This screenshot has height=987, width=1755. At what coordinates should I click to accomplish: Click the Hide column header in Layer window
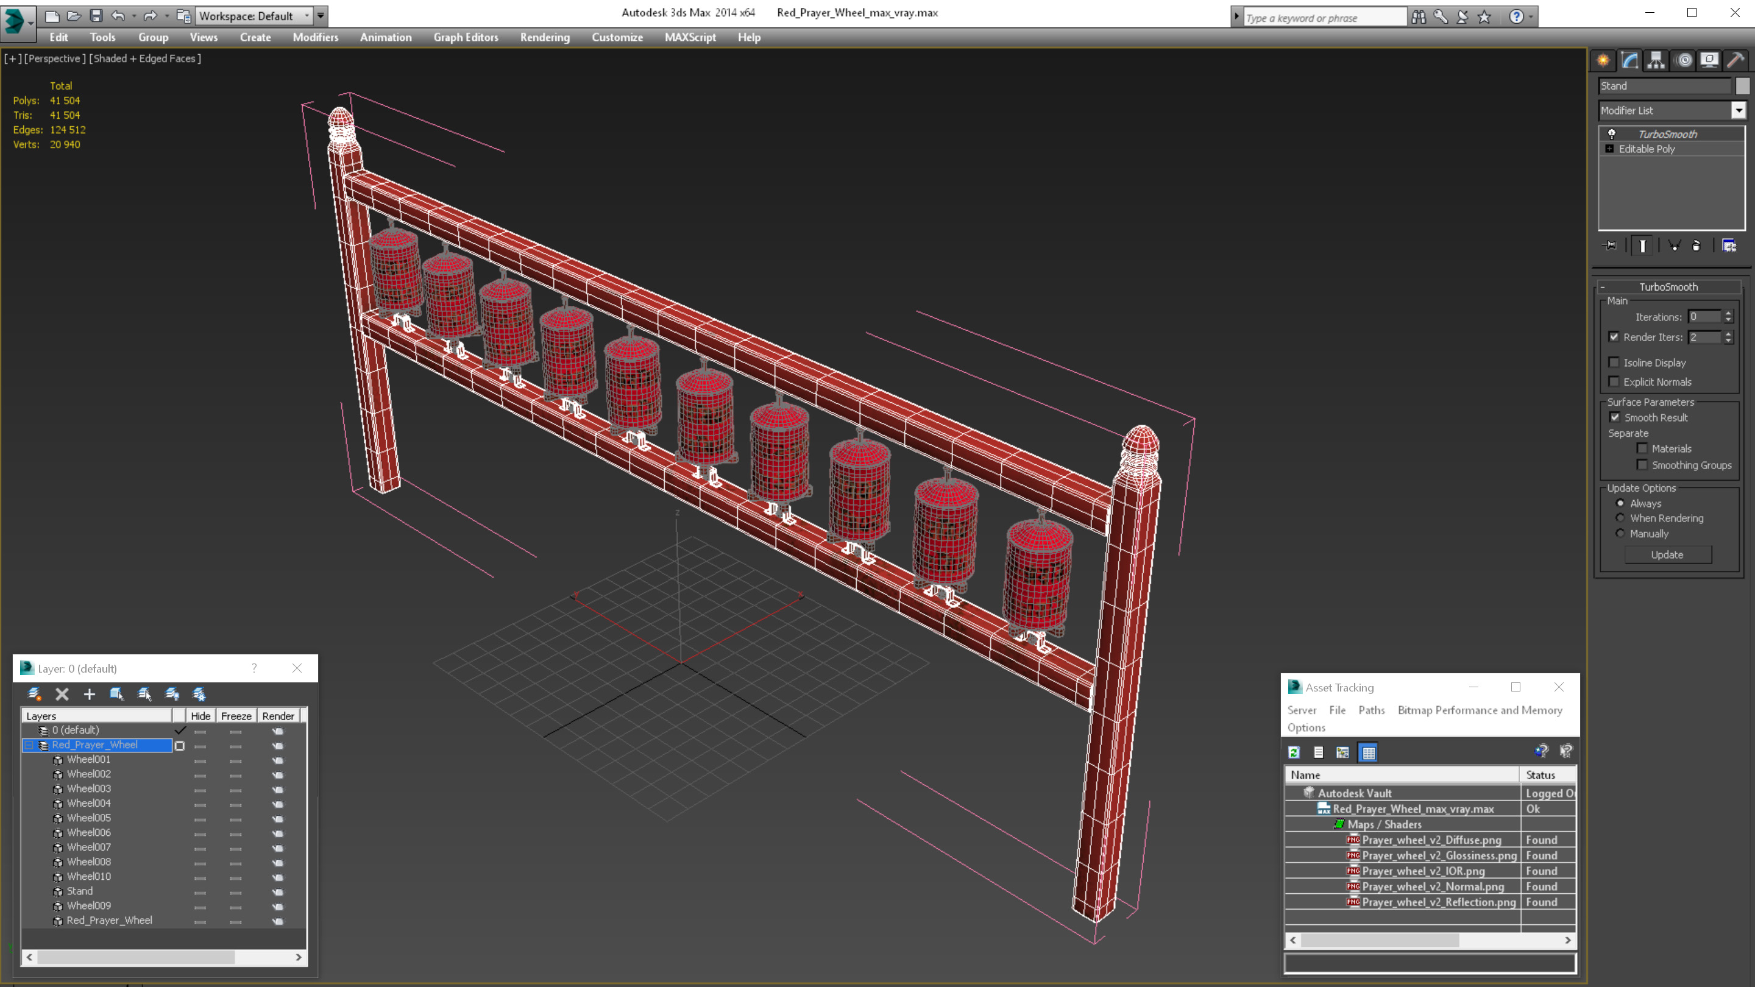pyautogui.click(x=200, y=716)
